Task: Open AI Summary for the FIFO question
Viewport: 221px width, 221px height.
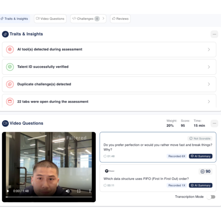Action: 201,185
